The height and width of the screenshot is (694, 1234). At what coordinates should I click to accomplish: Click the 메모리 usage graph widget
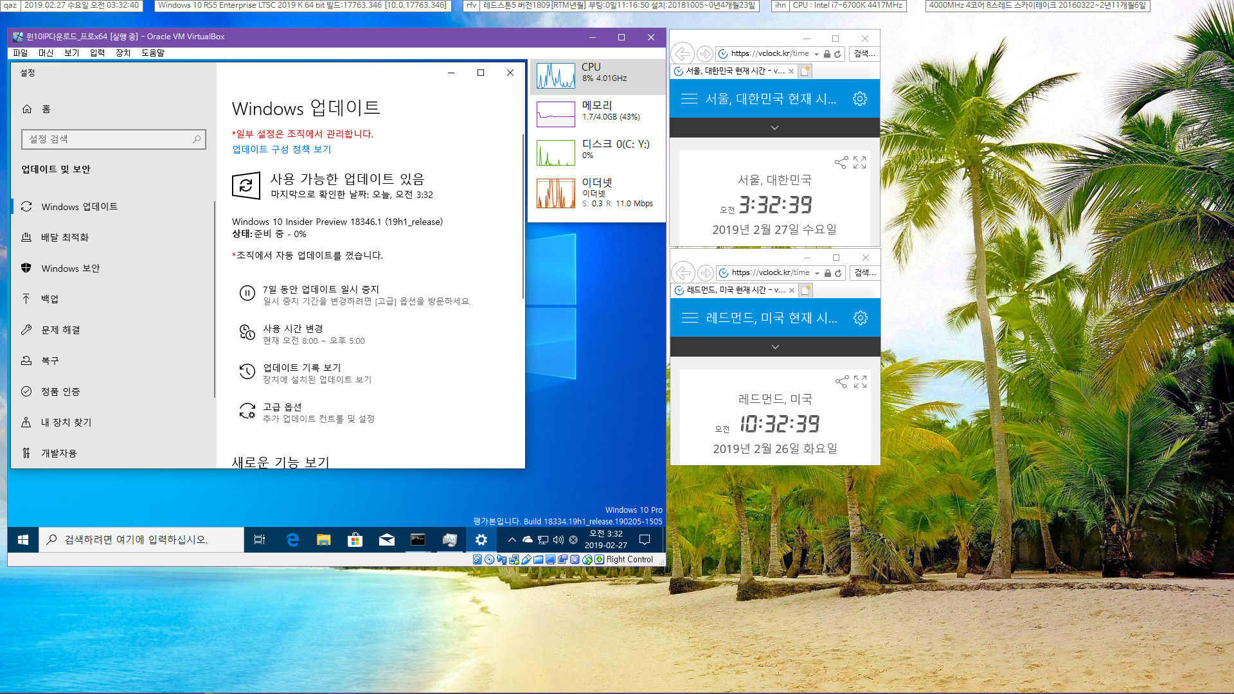(556, 114)
